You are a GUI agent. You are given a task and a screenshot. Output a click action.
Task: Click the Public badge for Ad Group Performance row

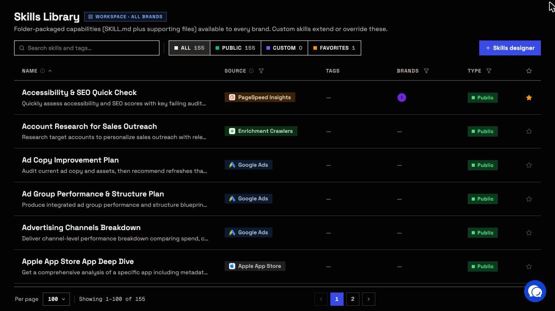pos(483,199)
